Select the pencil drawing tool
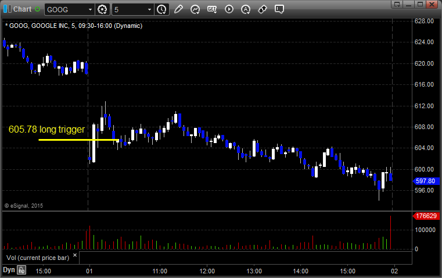The image size is (442, 278). [178, 9]
